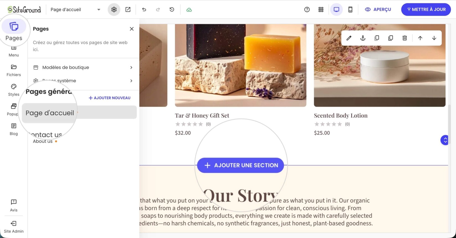Switch to desktop preview mode
This screenshot has width=456, height=238.
pyautogui.click(x=336, y=9)
